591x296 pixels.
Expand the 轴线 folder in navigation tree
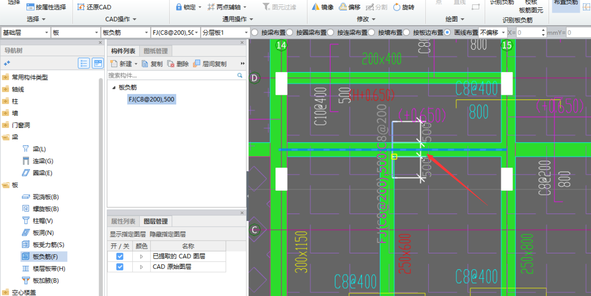(6, 89)
